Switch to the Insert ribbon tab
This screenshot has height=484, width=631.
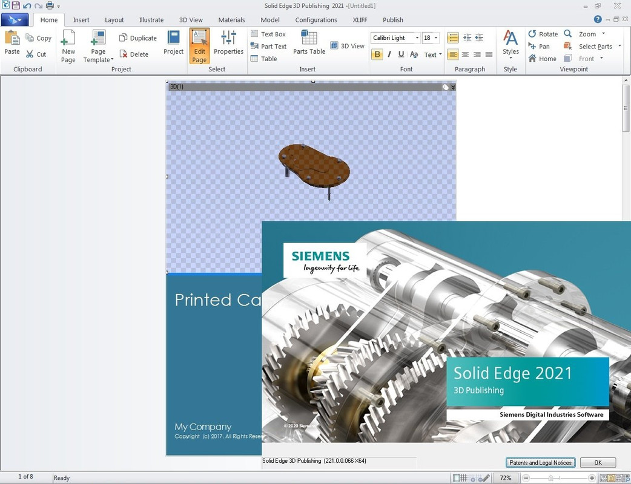coord(81,20)
